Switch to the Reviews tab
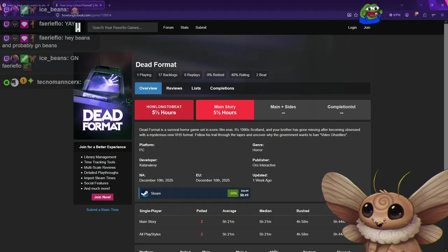Screen dimensions: 448x252 pos(174,88)
